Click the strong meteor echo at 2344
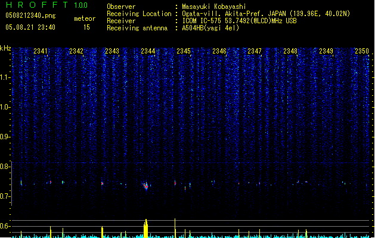 tap(146, 186)
